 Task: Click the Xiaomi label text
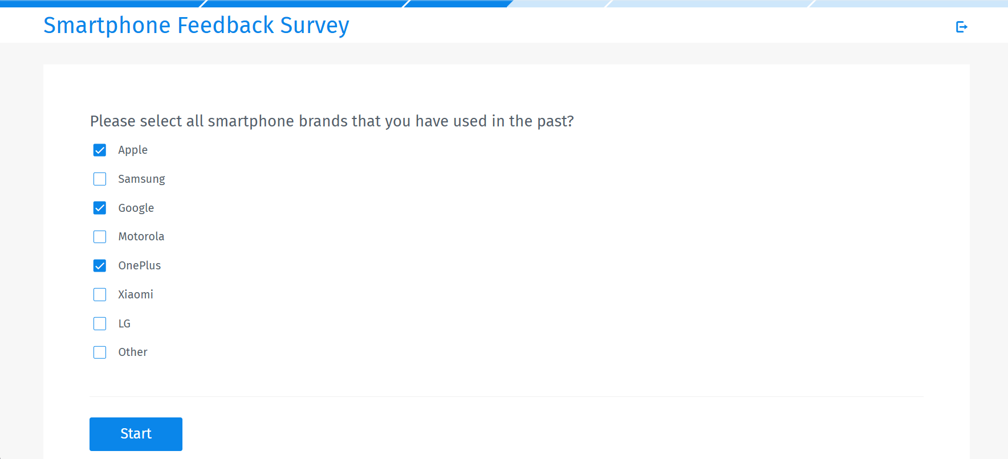(135, 294)
